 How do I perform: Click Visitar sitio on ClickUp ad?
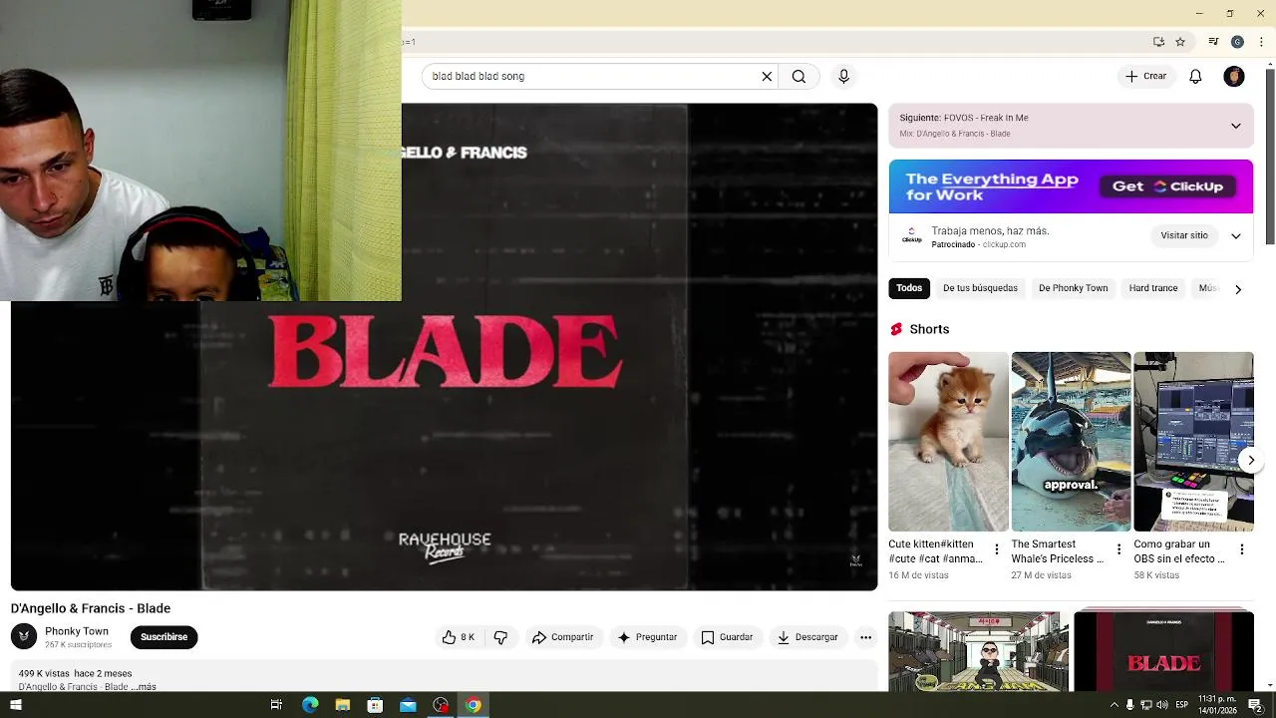coord(1183,235)
